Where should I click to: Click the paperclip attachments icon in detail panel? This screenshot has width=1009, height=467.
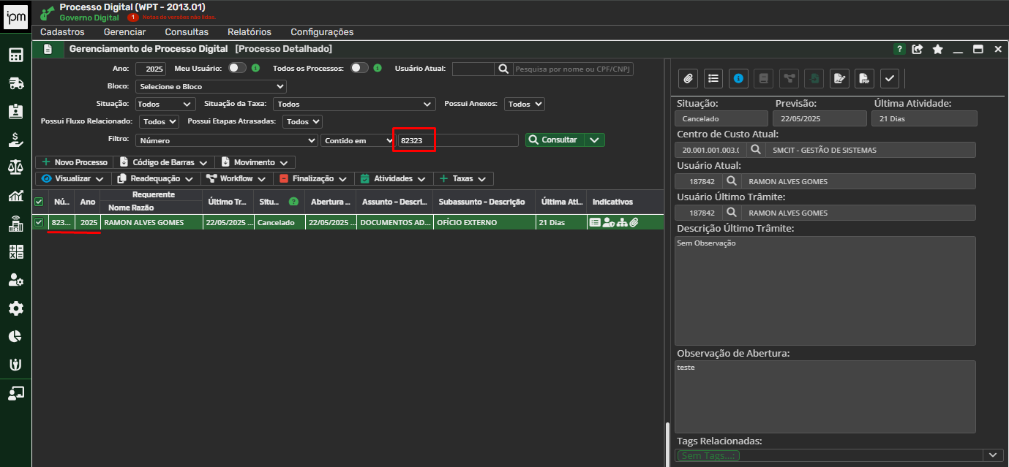(x=688, y=78)
